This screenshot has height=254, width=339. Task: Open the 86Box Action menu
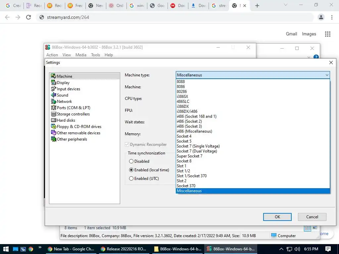click(52, 55)
